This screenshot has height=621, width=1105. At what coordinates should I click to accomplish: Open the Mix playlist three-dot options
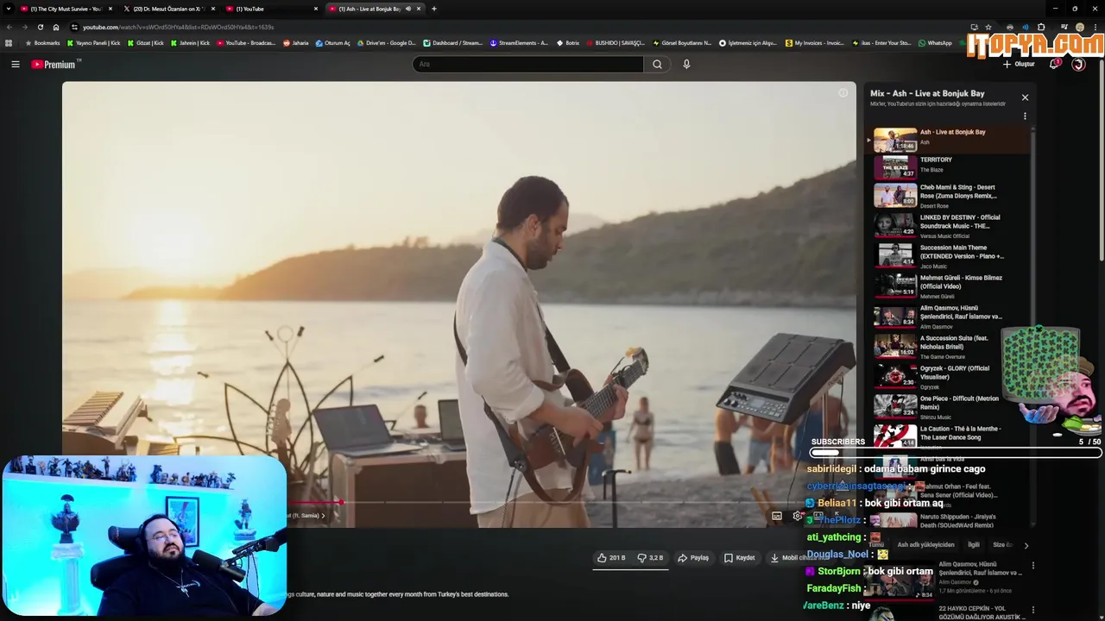(1025, 116)
